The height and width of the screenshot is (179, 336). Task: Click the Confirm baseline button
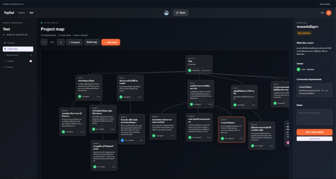coord(314,139)
